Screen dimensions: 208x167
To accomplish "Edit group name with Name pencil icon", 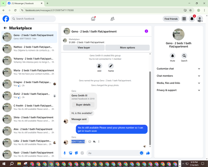I will pos(111,66).
